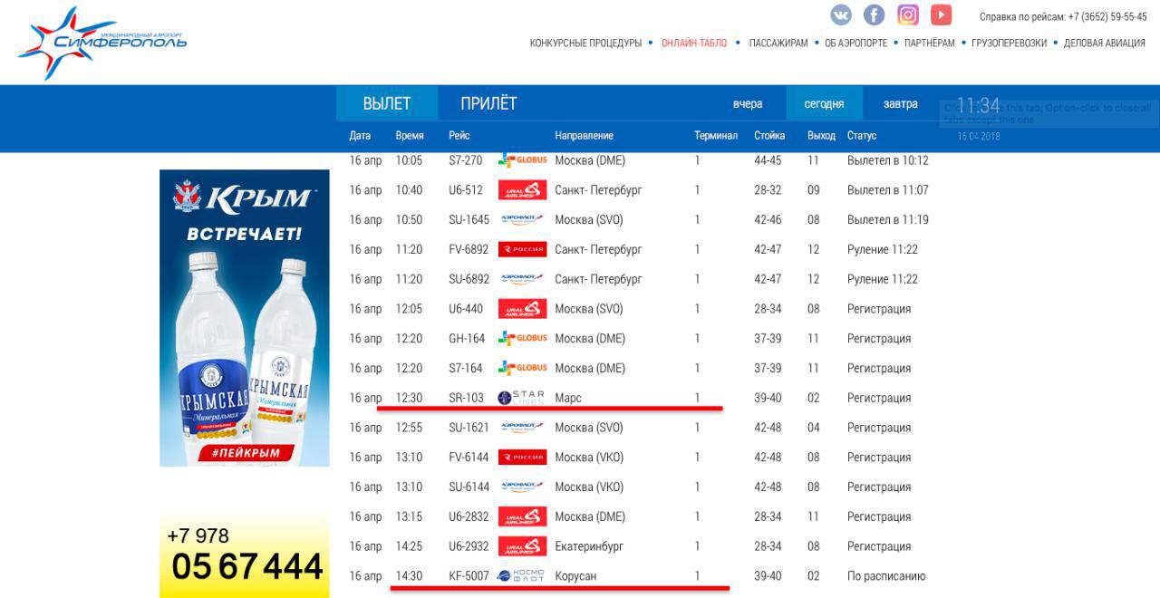Click the Simferopol airport star logo
The image size is (1160, 598).
102,42
